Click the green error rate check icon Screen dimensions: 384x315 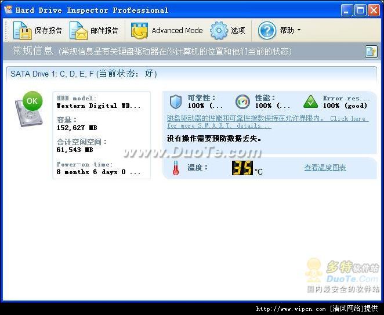tap(310, 102)
